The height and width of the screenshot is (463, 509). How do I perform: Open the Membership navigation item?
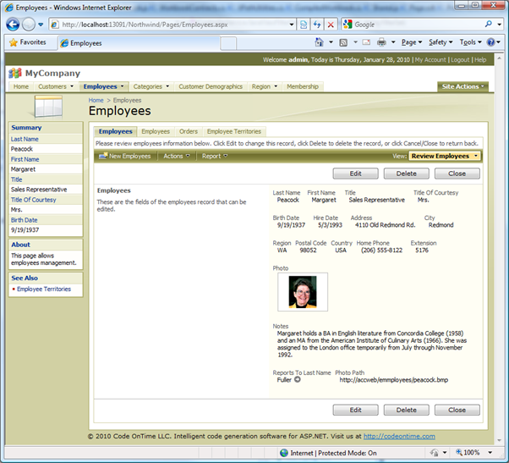click(x=303, y=86)
